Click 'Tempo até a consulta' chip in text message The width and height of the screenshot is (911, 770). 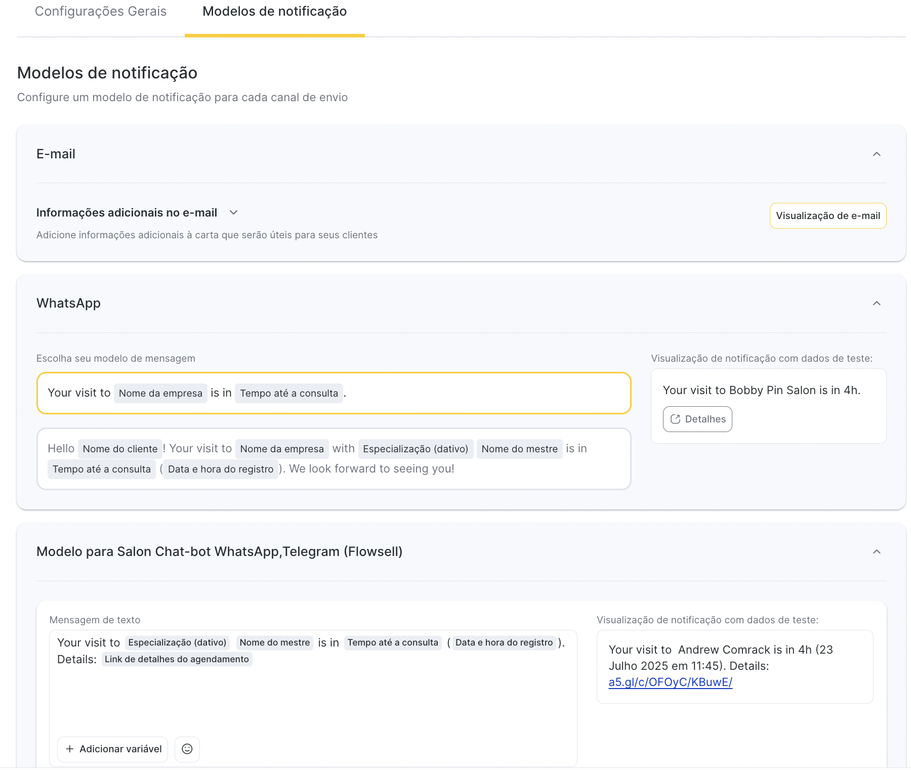(392, 643)
